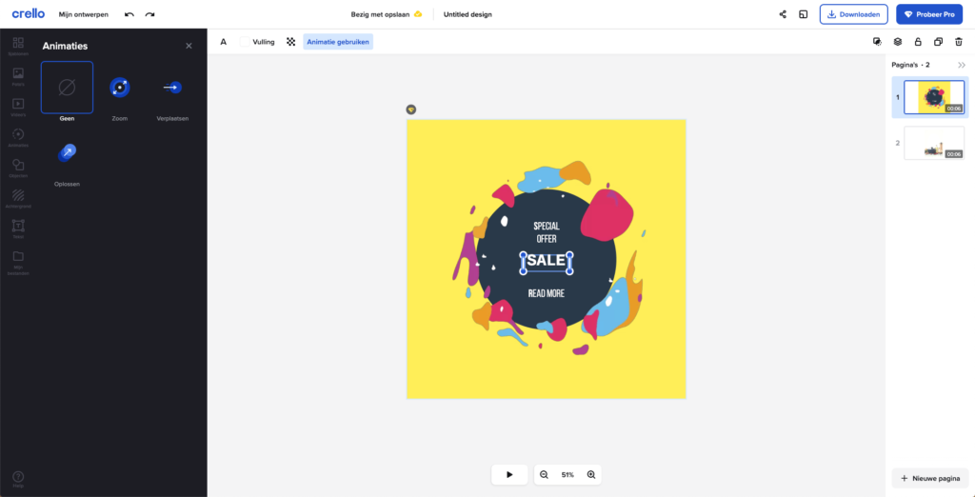Select the Geen animation option
The height and width of the screenshot is (497, 975).
point(67,88)
